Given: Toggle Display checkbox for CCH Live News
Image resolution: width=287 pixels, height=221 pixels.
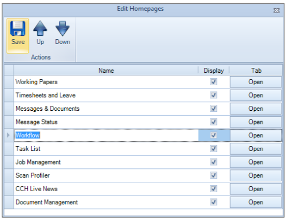Looking at the screenshot, I should [214, 188].
